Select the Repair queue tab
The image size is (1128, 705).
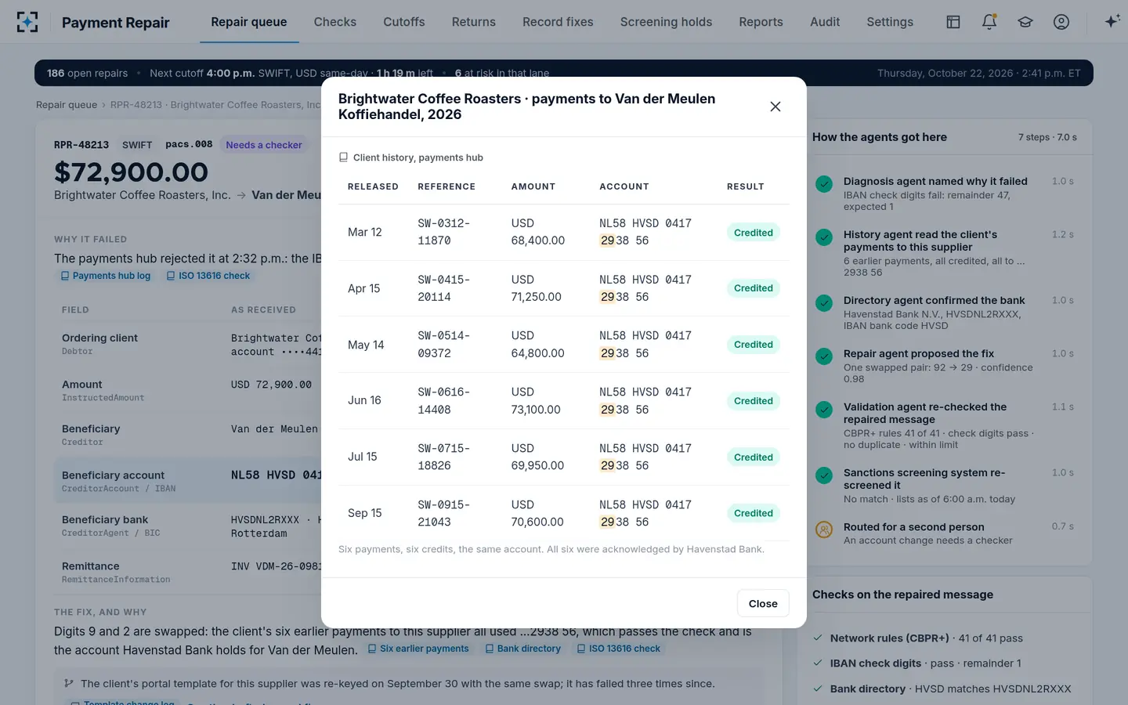(249, 22)
